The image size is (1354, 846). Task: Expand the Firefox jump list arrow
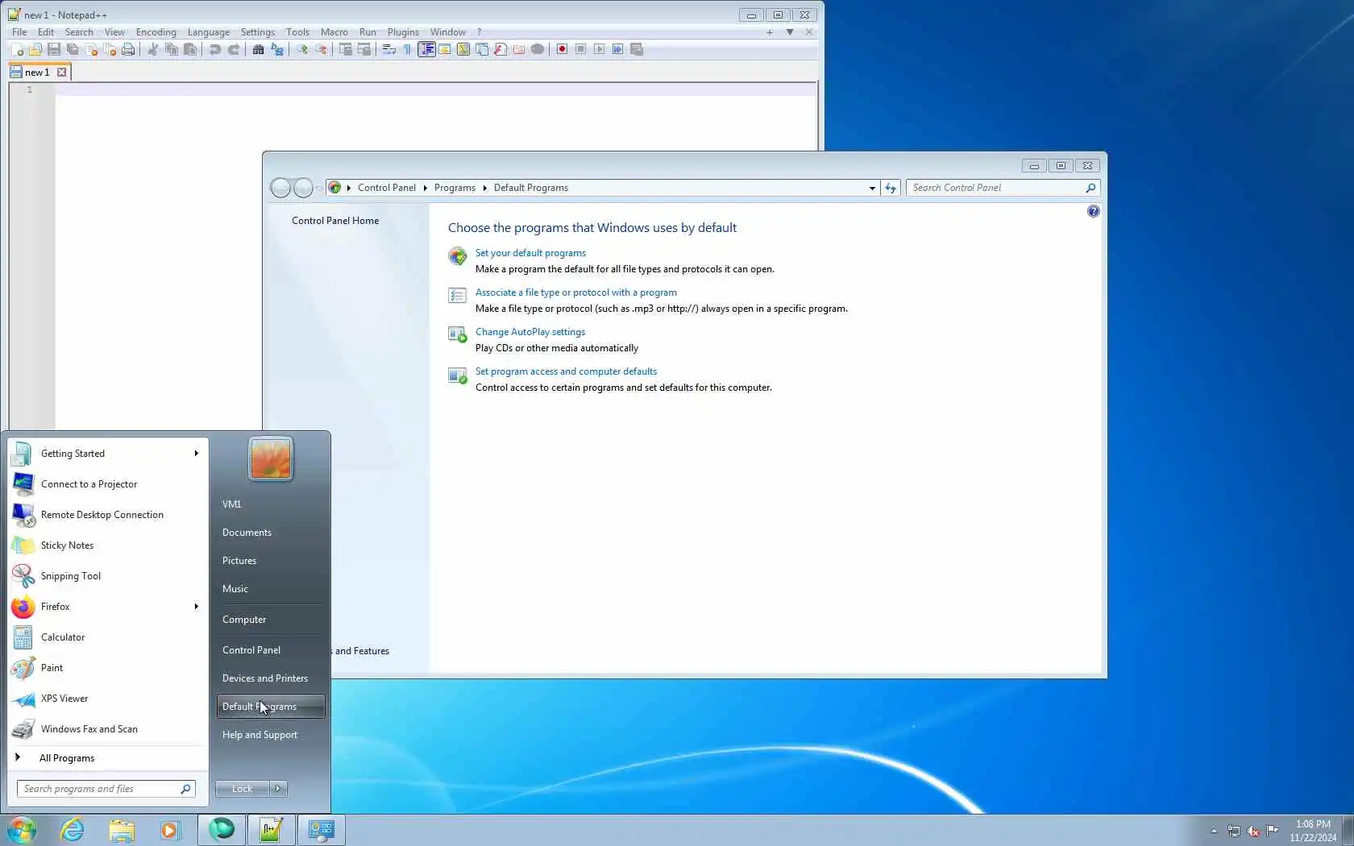(x=196, y=607)
